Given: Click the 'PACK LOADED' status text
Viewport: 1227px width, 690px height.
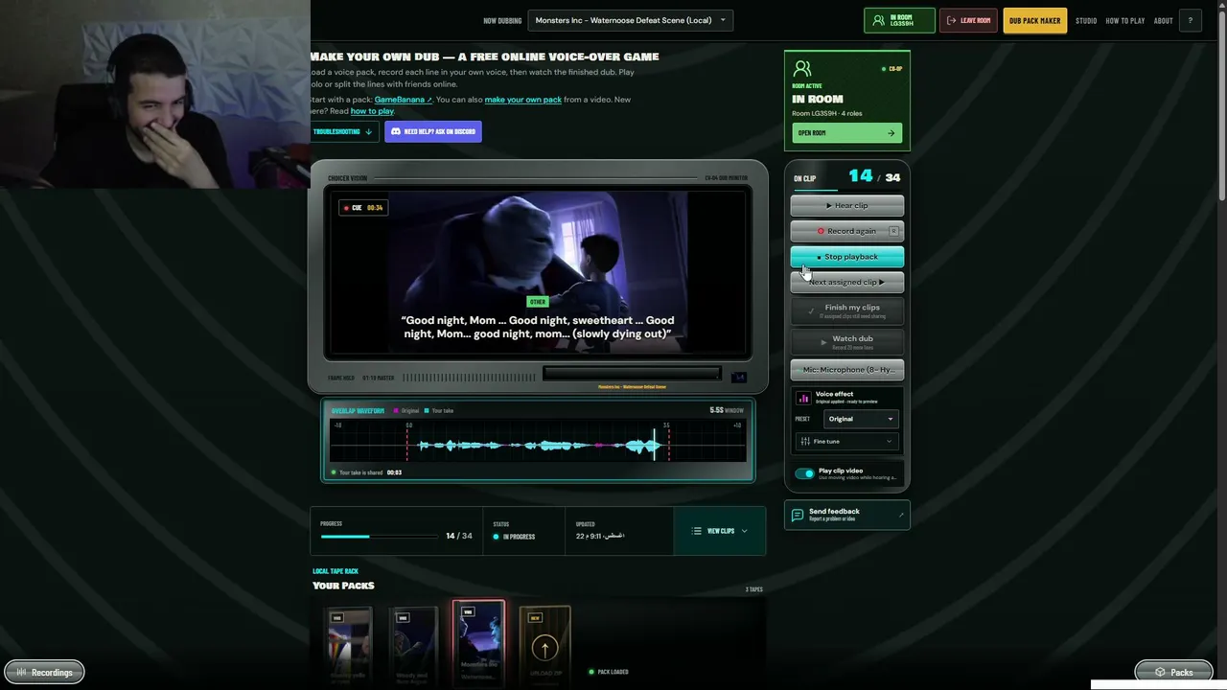Looking at the screenshot, I should click(x=613, y=672).
